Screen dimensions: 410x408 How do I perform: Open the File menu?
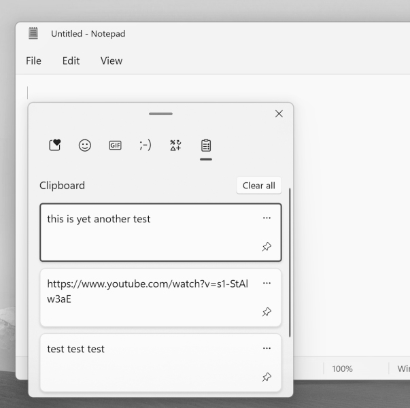point(33,61)
